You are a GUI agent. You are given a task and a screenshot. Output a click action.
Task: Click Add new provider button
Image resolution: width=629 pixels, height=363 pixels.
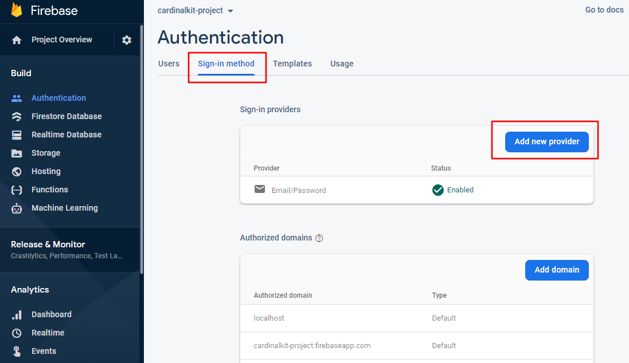546,141
